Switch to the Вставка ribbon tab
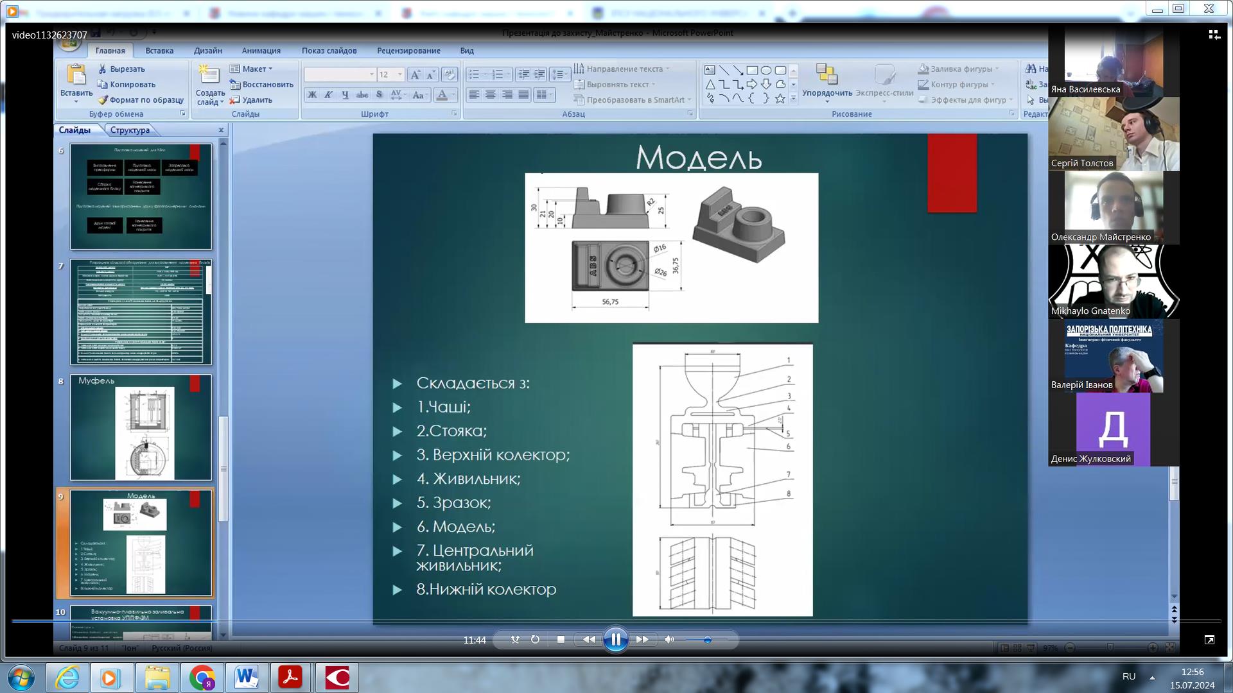Image resolution: width=1233 pixels, height=693 pixels. point(159,51)
